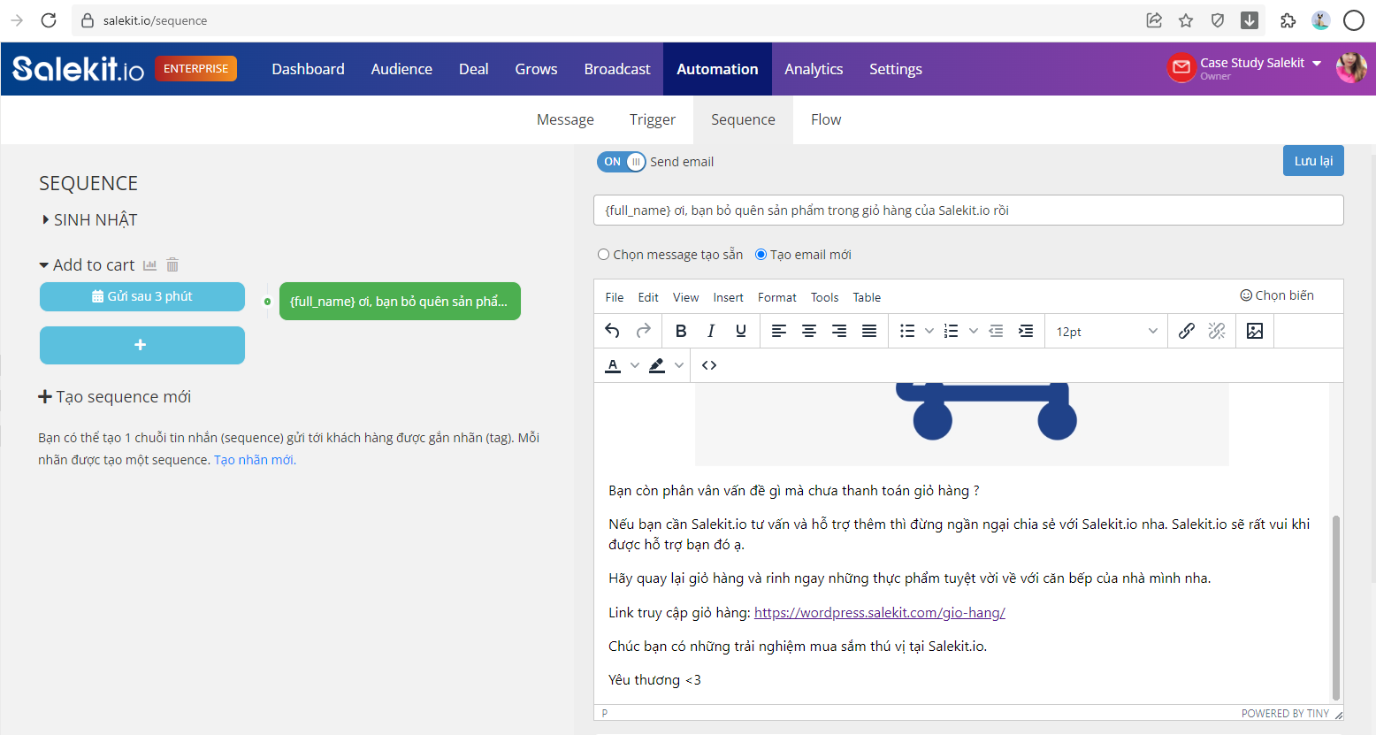Insert a bullet list
The width and height of the screenshot is (1376, 735).
907,331
